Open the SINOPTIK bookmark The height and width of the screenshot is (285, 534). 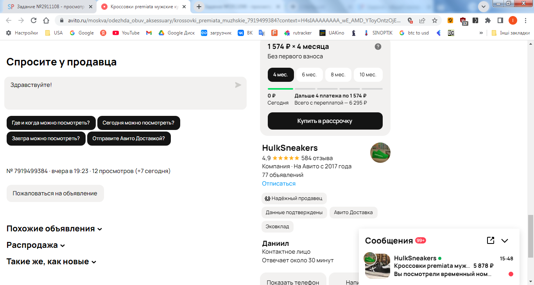[x=378, y=33]
